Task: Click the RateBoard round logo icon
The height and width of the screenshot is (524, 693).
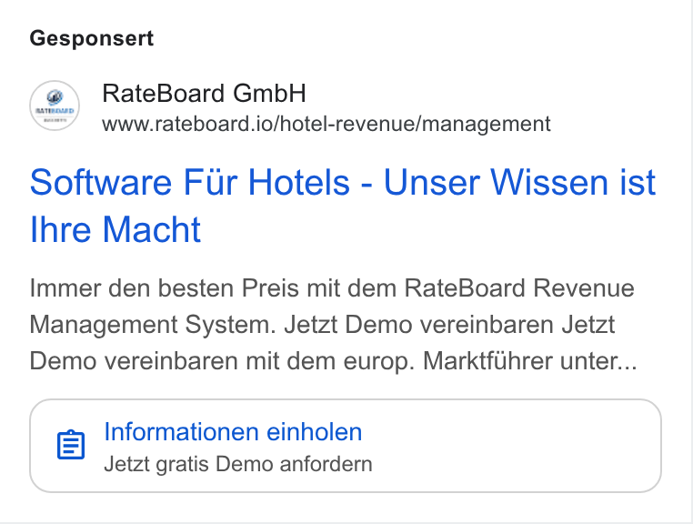Action: (55, 106)
